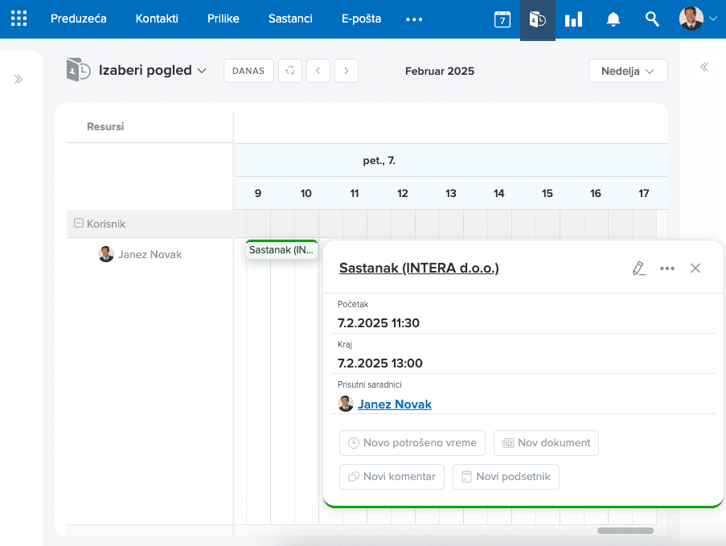Viewport: 726px width, 546px height.
Task: Click the 17 hour column header
Action: [x=643, y=193]
